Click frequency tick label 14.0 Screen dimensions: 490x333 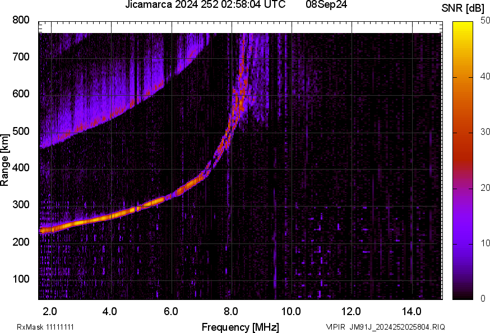click(x=412, y=311)
